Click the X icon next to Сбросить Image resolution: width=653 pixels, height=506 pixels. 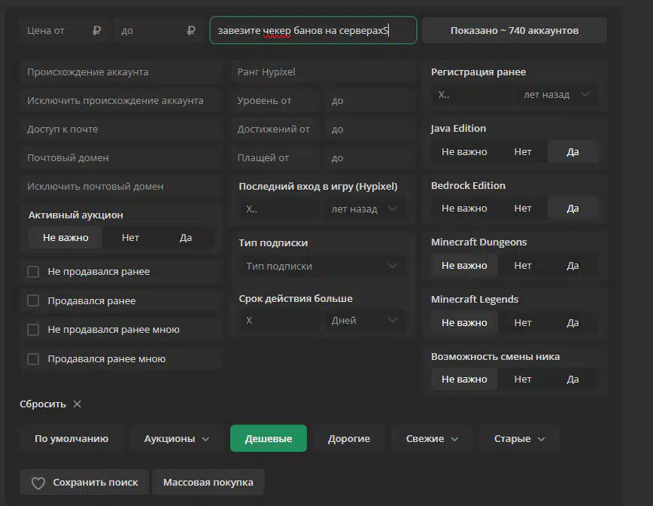(77, 404)
